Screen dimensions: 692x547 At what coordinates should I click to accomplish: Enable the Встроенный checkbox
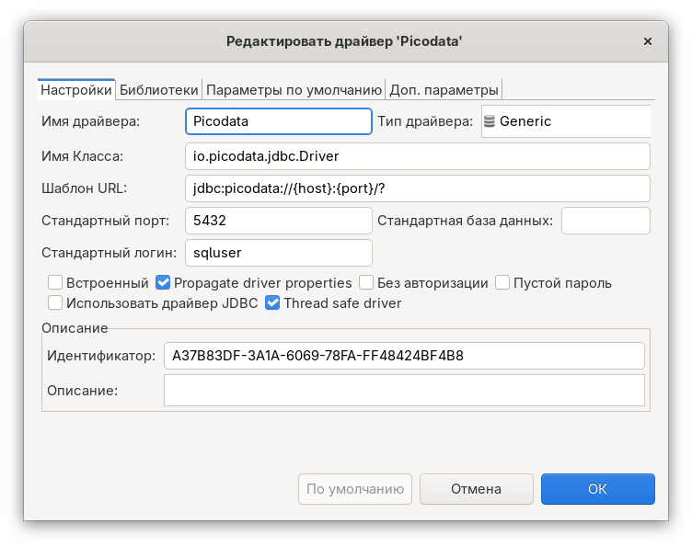[55, 282]
